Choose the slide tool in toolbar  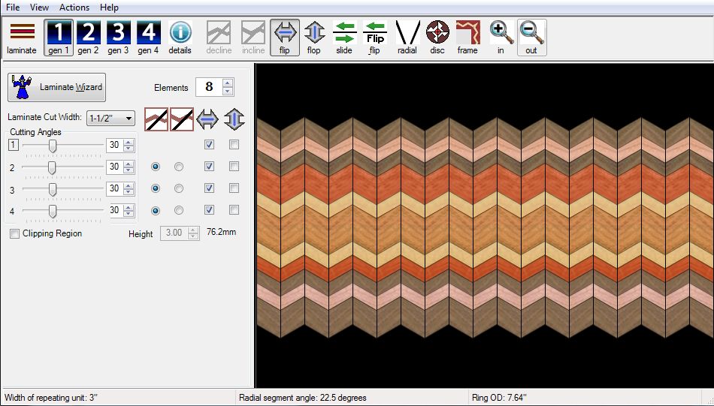point(344,37)
